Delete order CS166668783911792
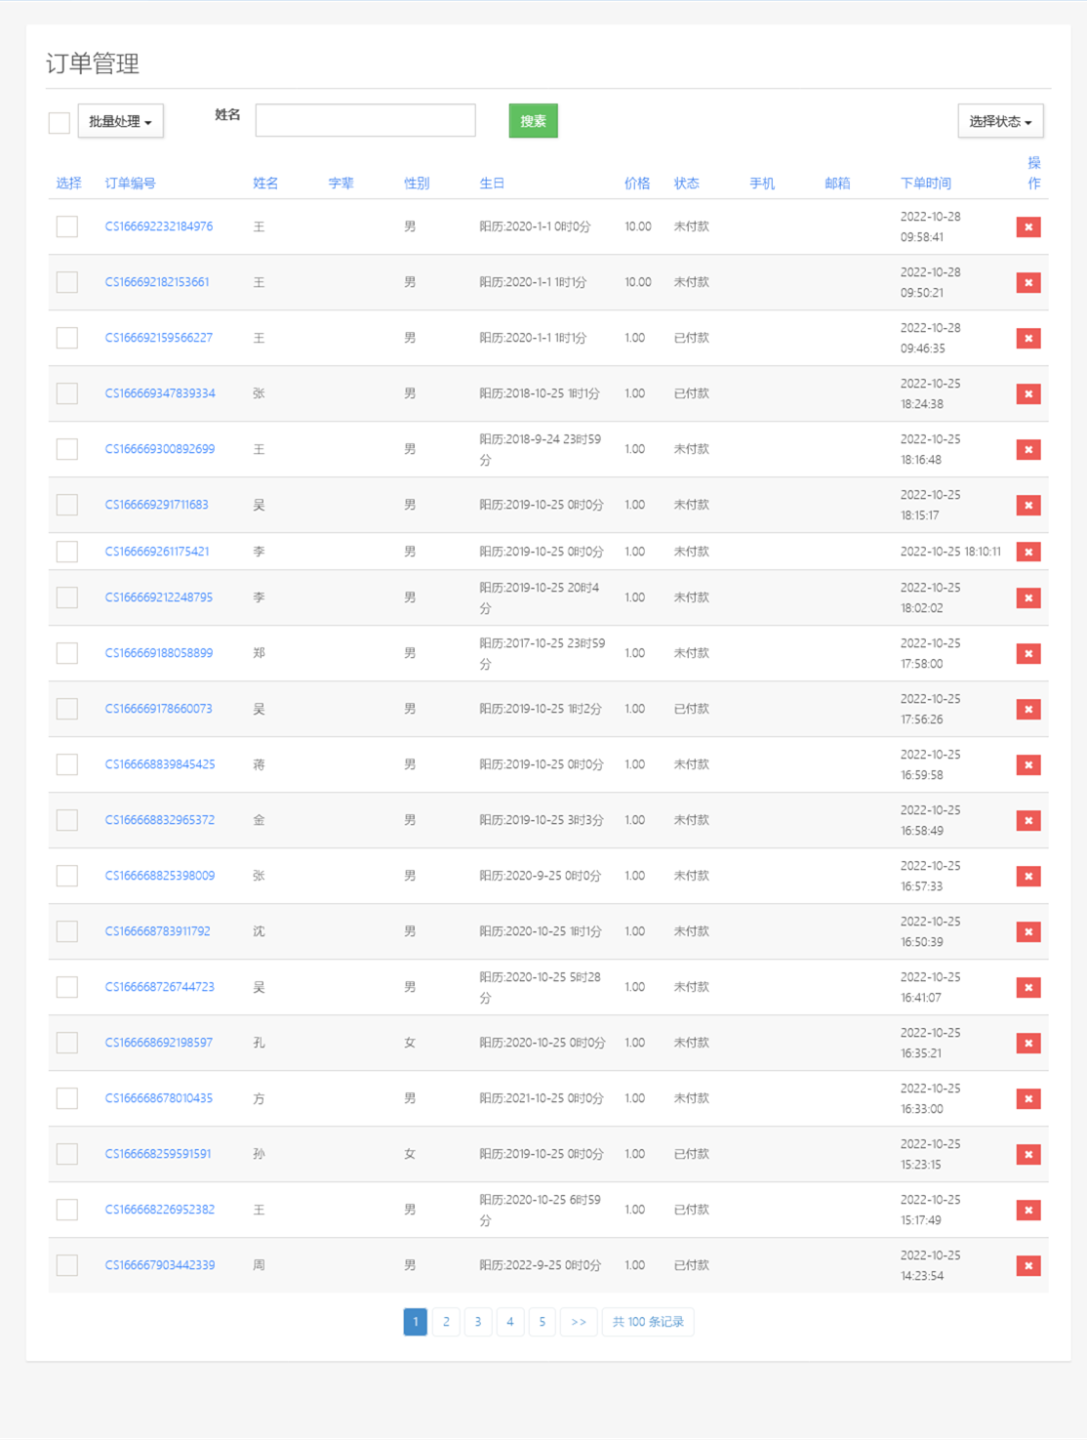The image size is (1087, 1440). click(1028, 931)
